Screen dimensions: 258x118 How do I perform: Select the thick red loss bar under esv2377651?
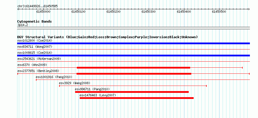pyautogui.click(x=134, y=74)
